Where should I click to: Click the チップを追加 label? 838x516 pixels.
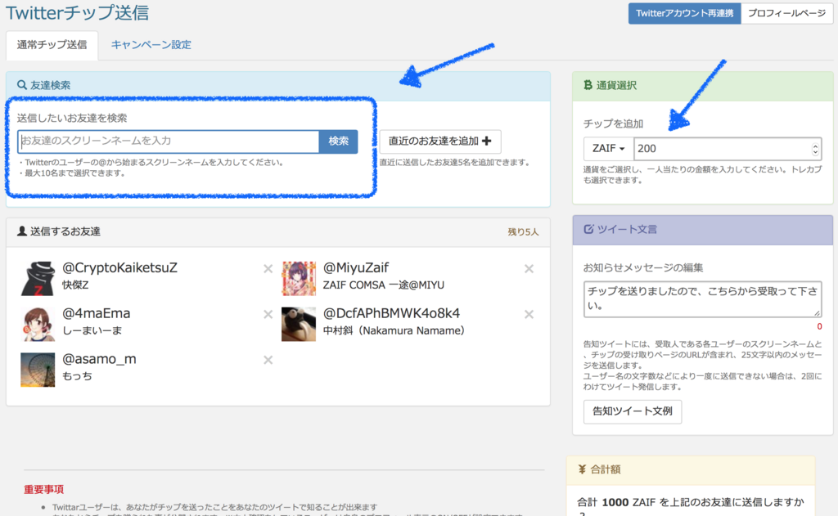pyautogui.click(x=613, y=124)
